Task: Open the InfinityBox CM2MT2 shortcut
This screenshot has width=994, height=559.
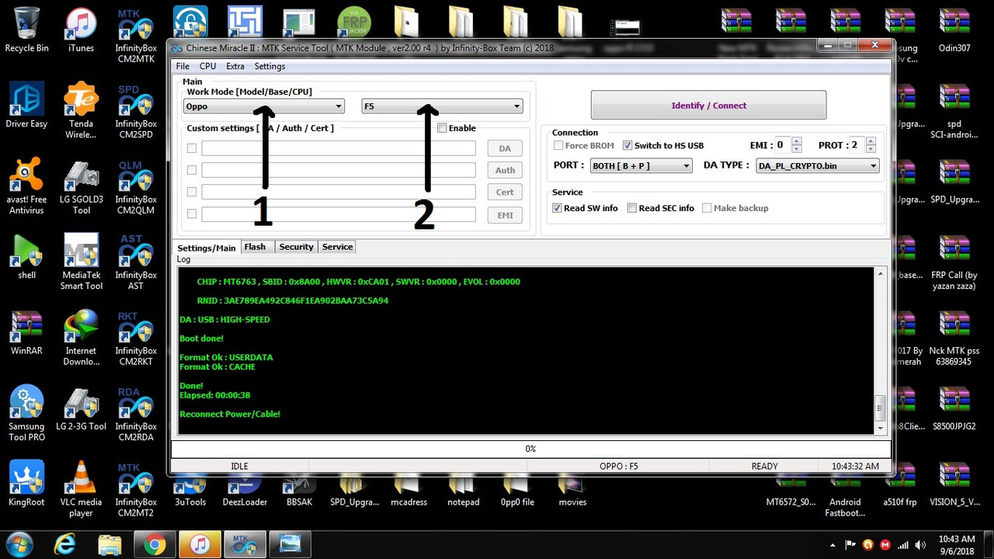Action: click(x=136, y=489)
